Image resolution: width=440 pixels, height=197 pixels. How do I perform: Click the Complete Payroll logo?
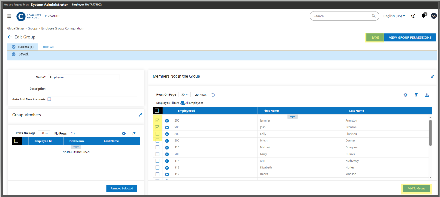click(x=29, y=16)
